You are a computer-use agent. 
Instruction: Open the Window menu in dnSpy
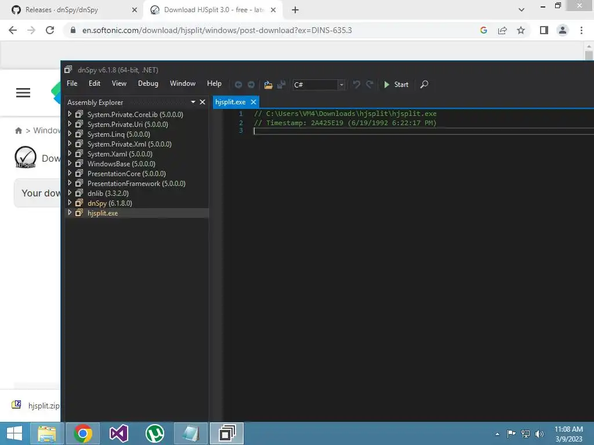pos(183,83)
